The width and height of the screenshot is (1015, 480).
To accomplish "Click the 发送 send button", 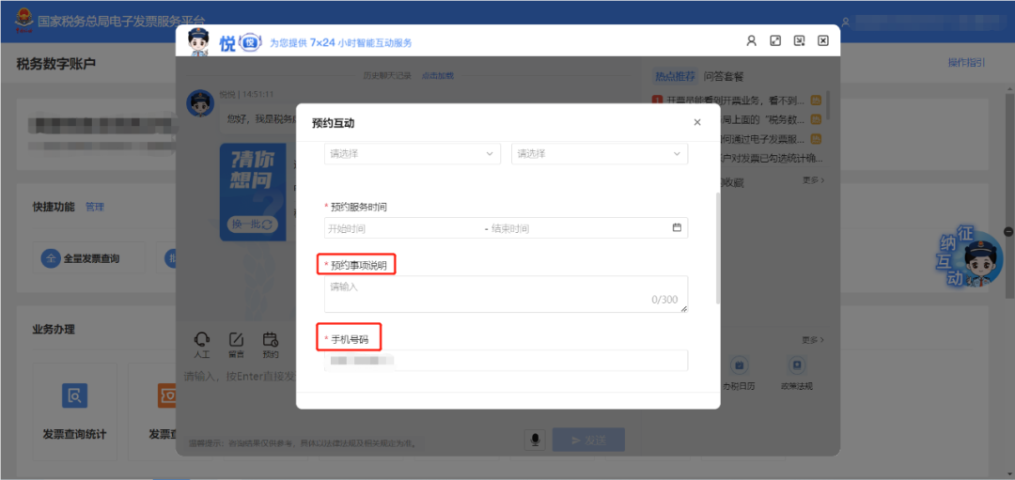I will coord(588,440).
